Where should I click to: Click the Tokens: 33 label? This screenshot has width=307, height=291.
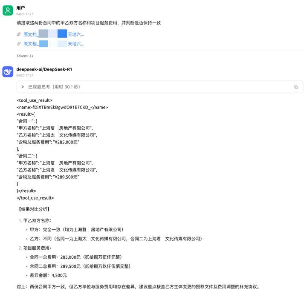point(25,56)
